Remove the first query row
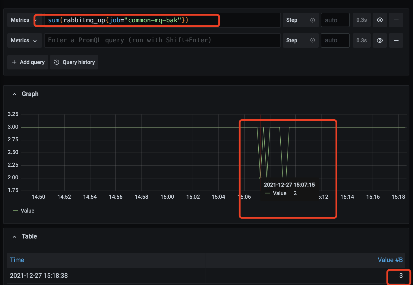 pos(396,20)
